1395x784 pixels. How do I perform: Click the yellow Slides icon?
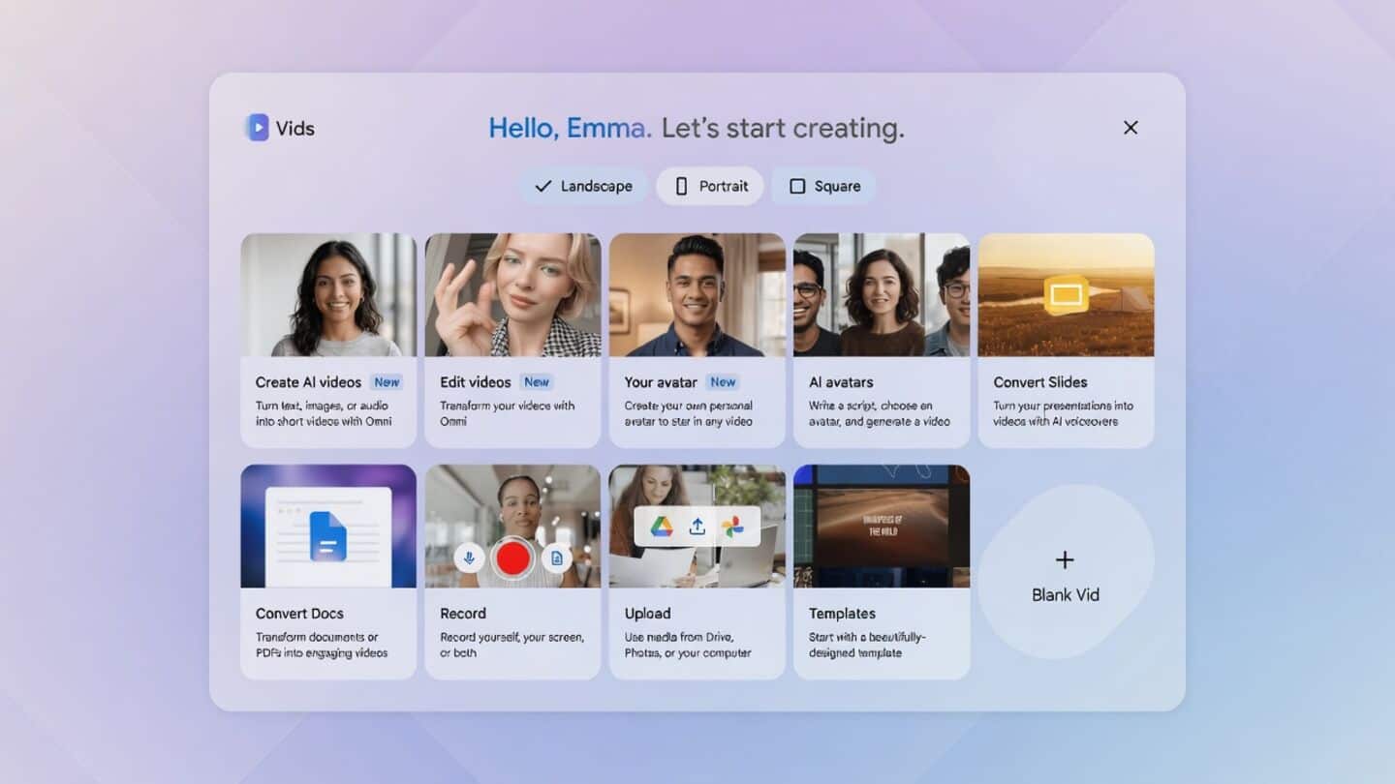tap(1066, 296)
